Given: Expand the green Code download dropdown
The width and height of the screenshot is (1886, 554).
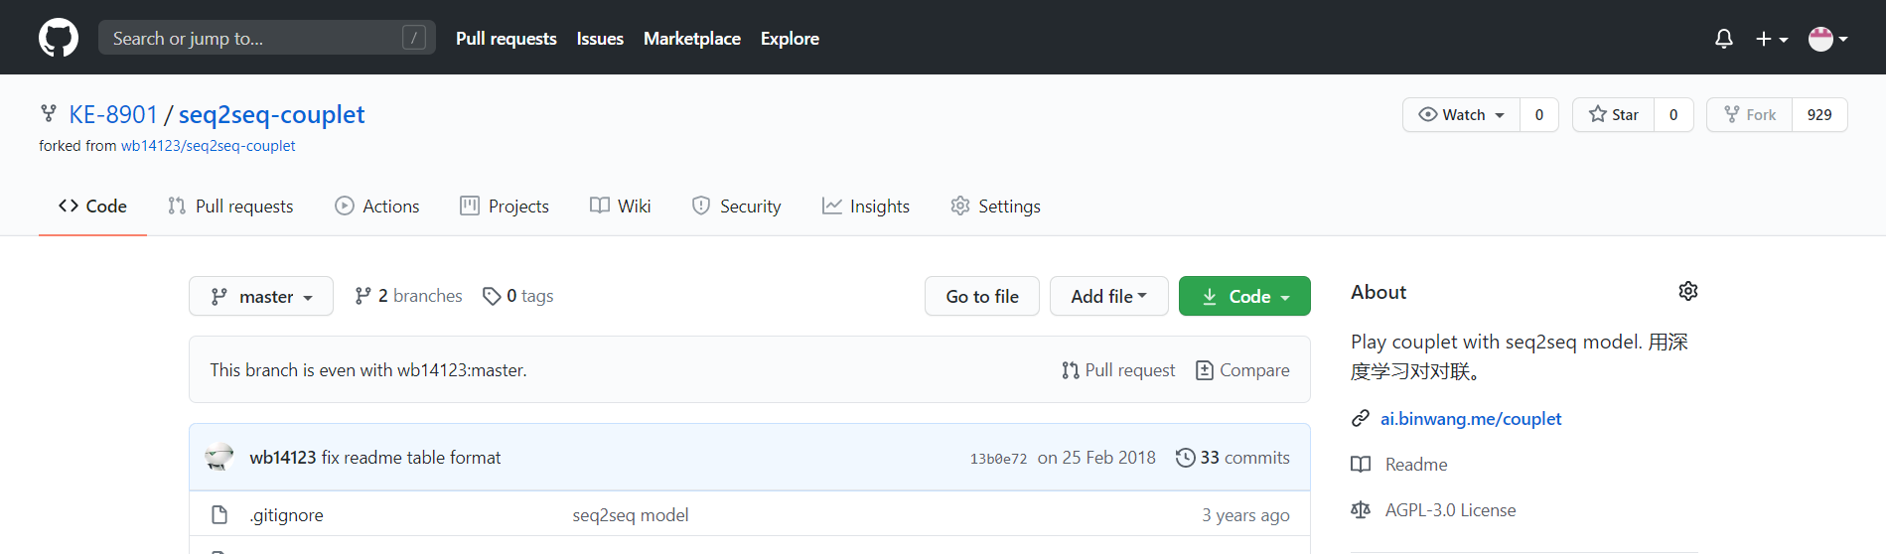Looking at the screenshot, I should coord(1244,296).
